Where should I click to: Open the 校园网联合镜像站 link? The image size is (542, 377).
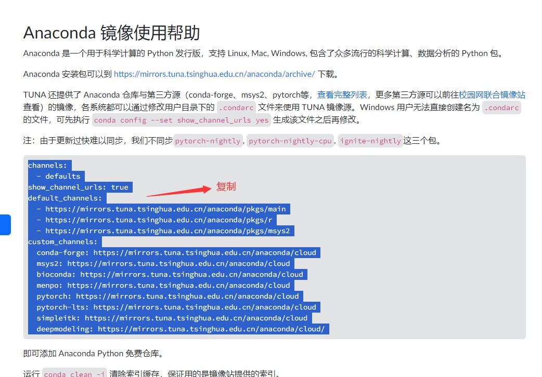(492, 95)
